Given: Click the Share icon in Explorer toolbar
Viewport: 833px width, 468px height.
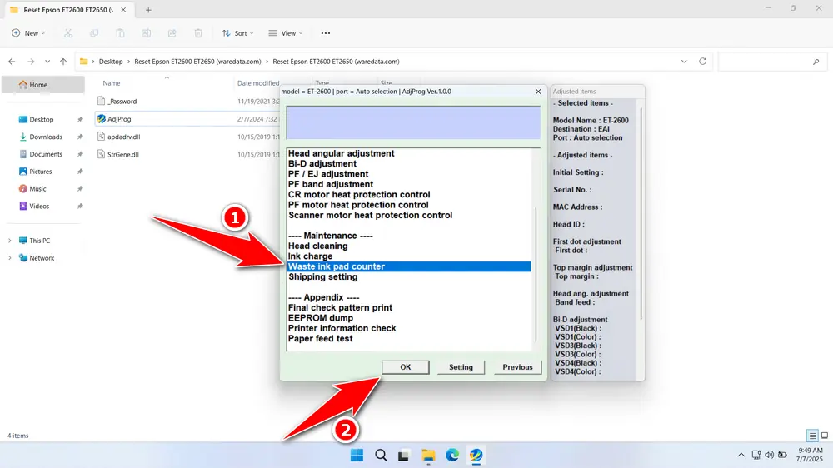Looking at the screenshot, I should click(172, 33).
